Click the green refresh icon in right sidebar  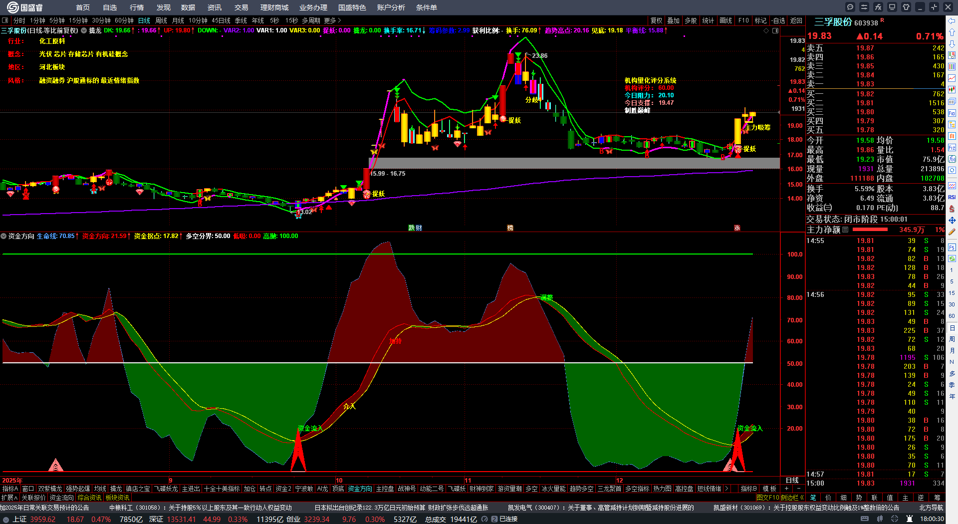952,259
